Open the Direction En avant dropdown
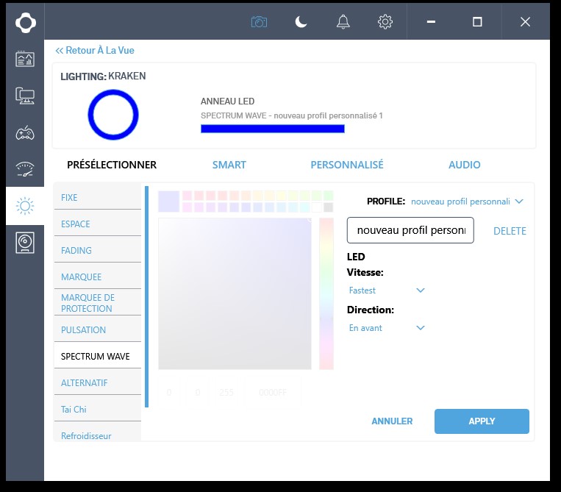 click(387, 328)
